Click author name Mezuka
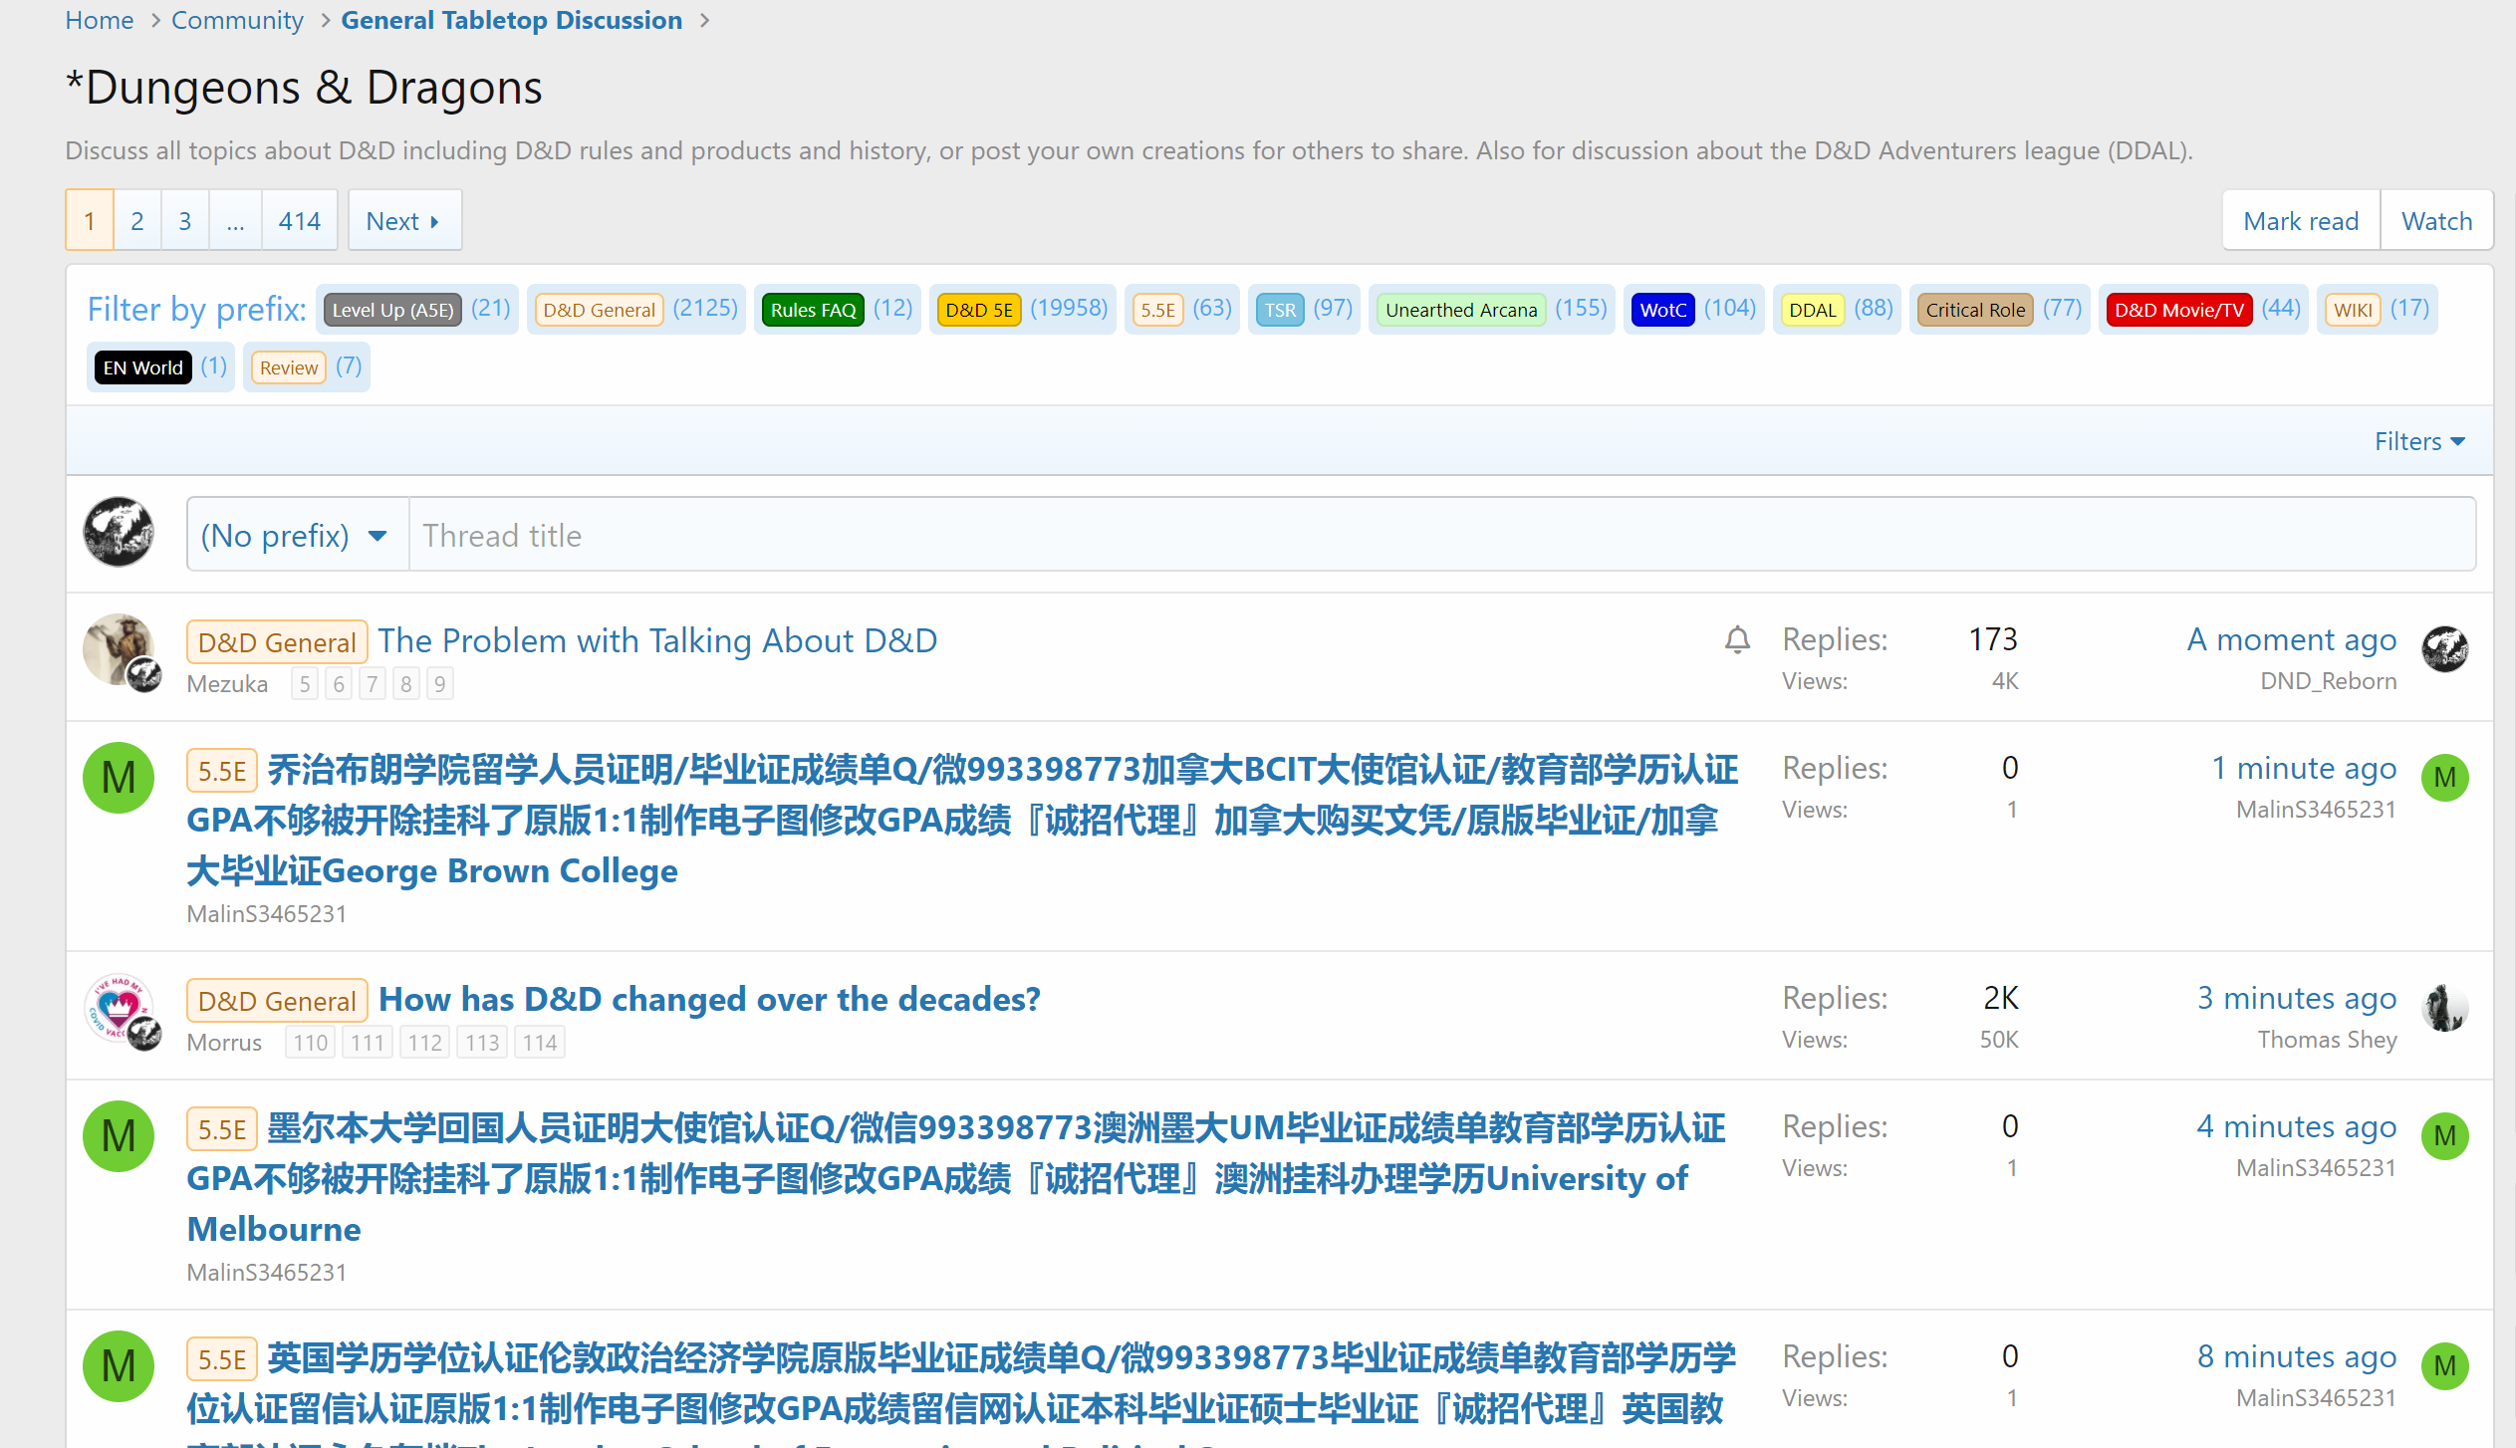This screenshot has height=1448, width=2516. pos(227,684)
